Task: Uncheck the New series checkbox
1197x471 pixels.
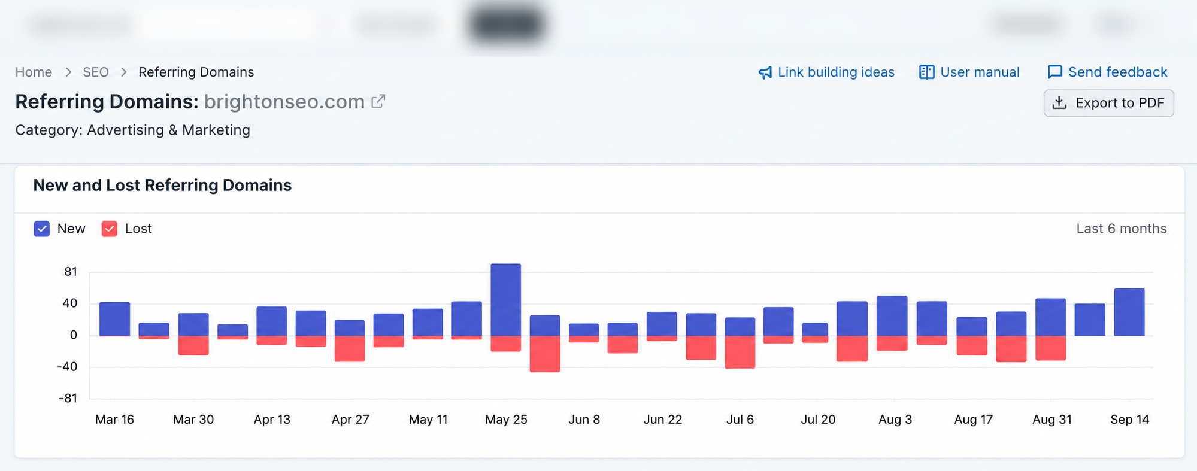Action: point(42,229)
